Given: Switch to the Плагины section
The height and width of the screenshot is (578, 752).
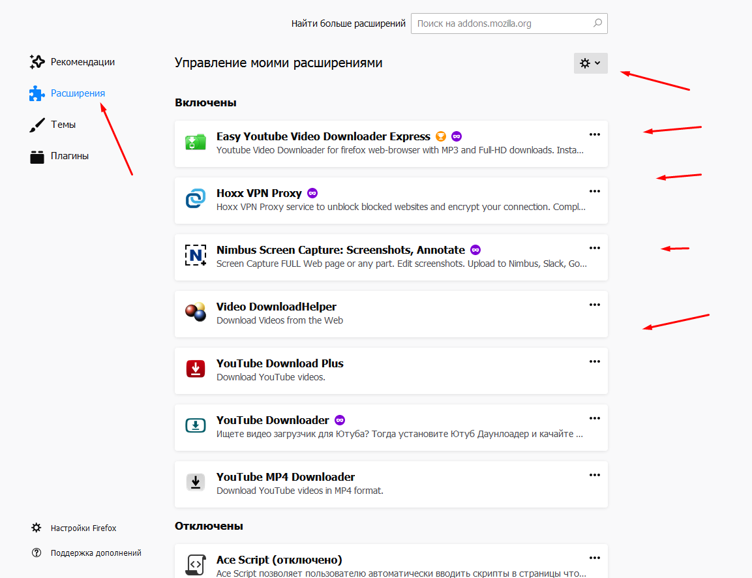Looking at the screenshot, I should [70, 156].
